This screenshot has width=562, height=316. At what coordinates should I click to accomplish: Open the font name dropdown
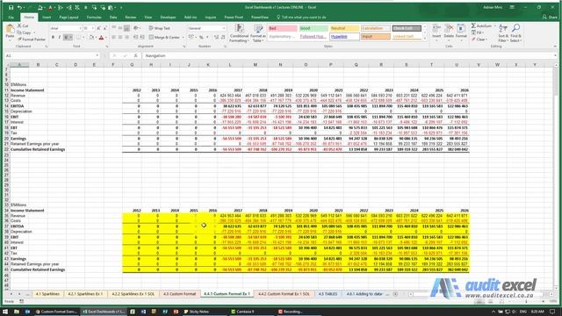pos(80,28)
